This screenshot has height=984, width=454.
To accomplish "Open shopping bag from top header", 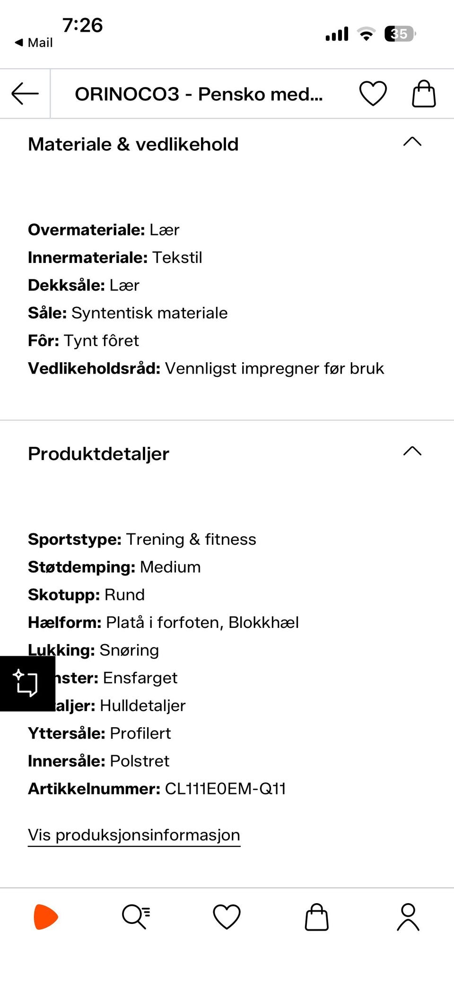I will (424, 93).
